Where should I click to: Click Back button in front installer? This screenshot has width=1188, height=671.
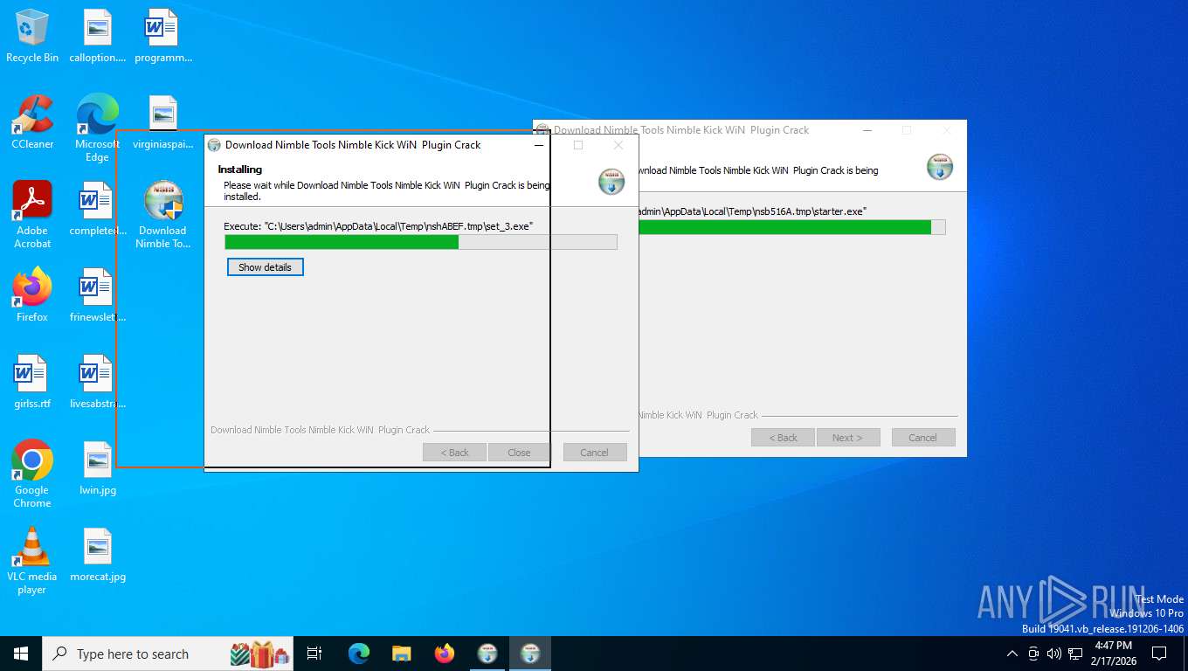(x=454, y=453)
